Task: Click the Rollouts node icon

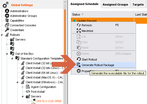Action: (x=7, y=35)
